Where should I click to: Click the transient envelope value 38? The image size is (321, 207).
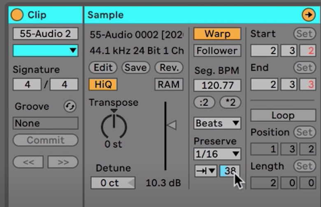(x=230, y=171)
